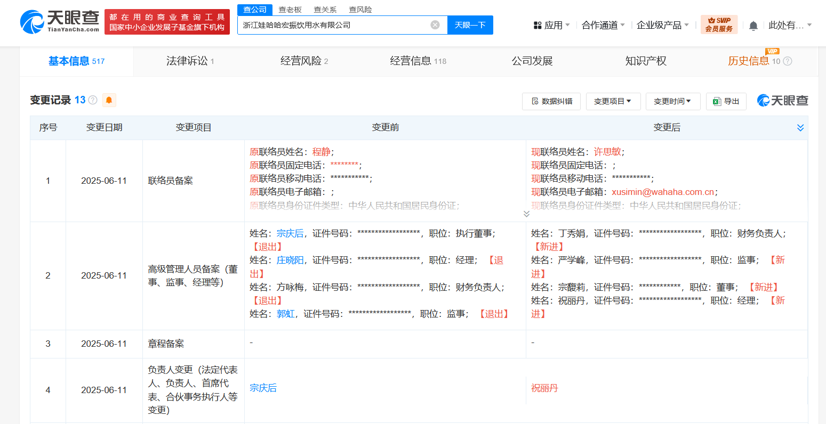Switch to 查关系 search tab
The image size is (826, 424).
(x=325, y=10)
